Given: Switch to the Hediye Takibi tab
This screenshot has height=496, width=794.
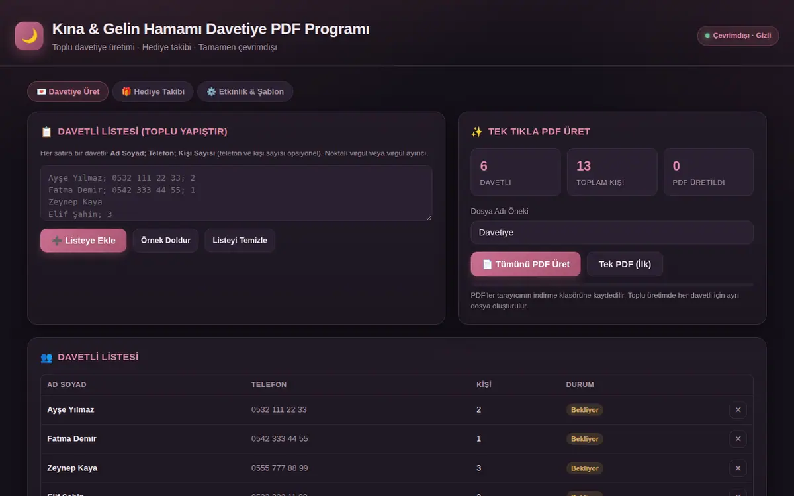Looking at the screenshot, I should 153,91.
